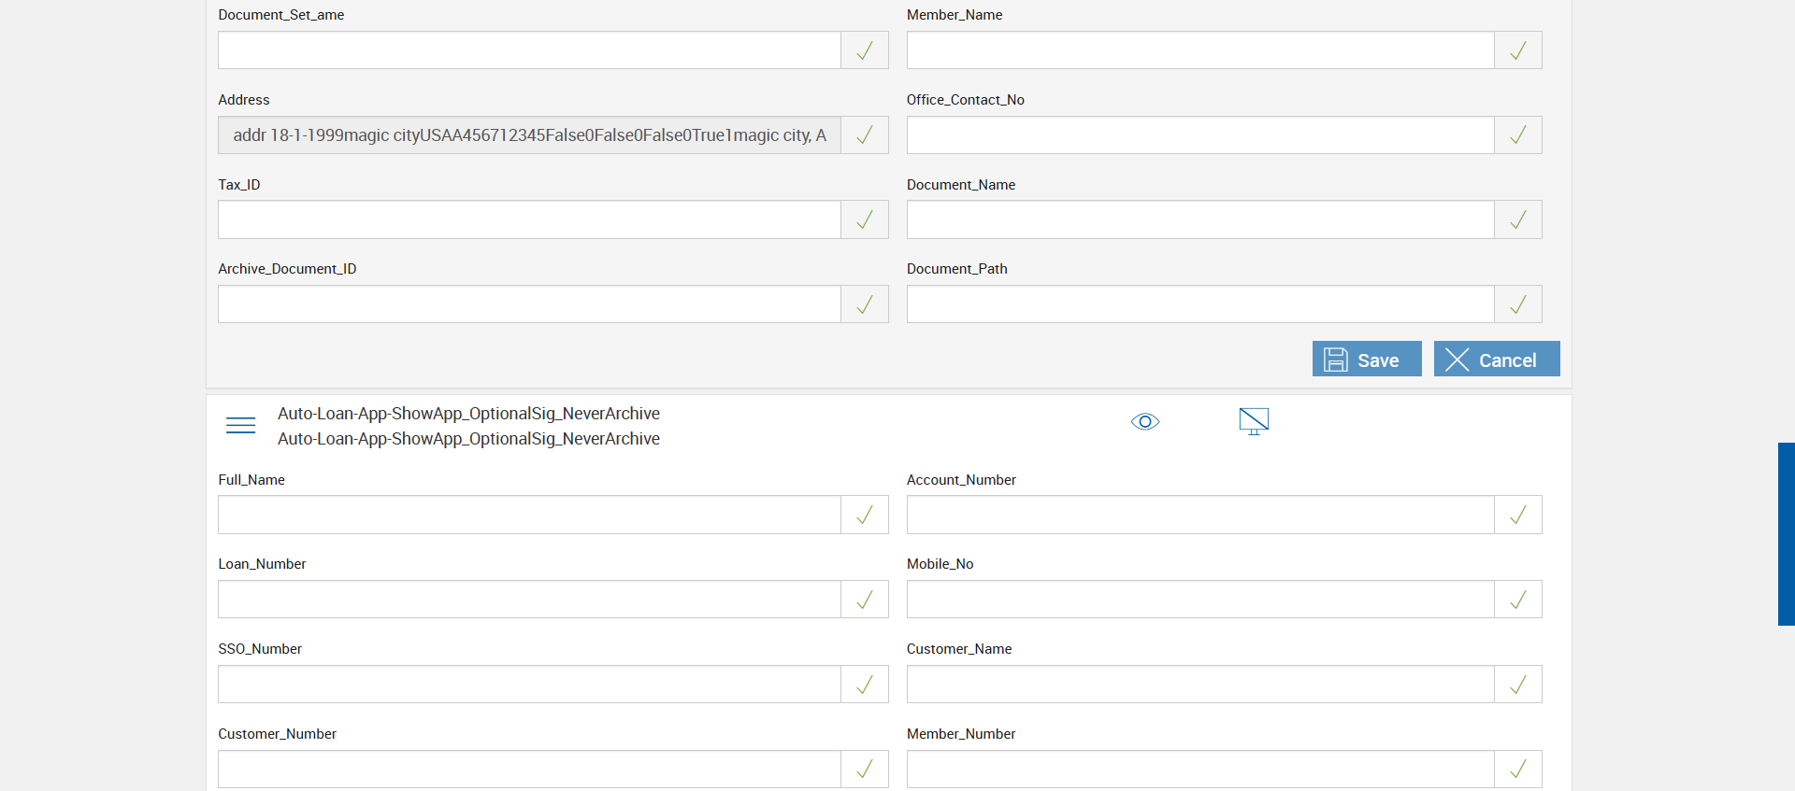
Task: Click the checkmark next to Address field
Action: 864,135
